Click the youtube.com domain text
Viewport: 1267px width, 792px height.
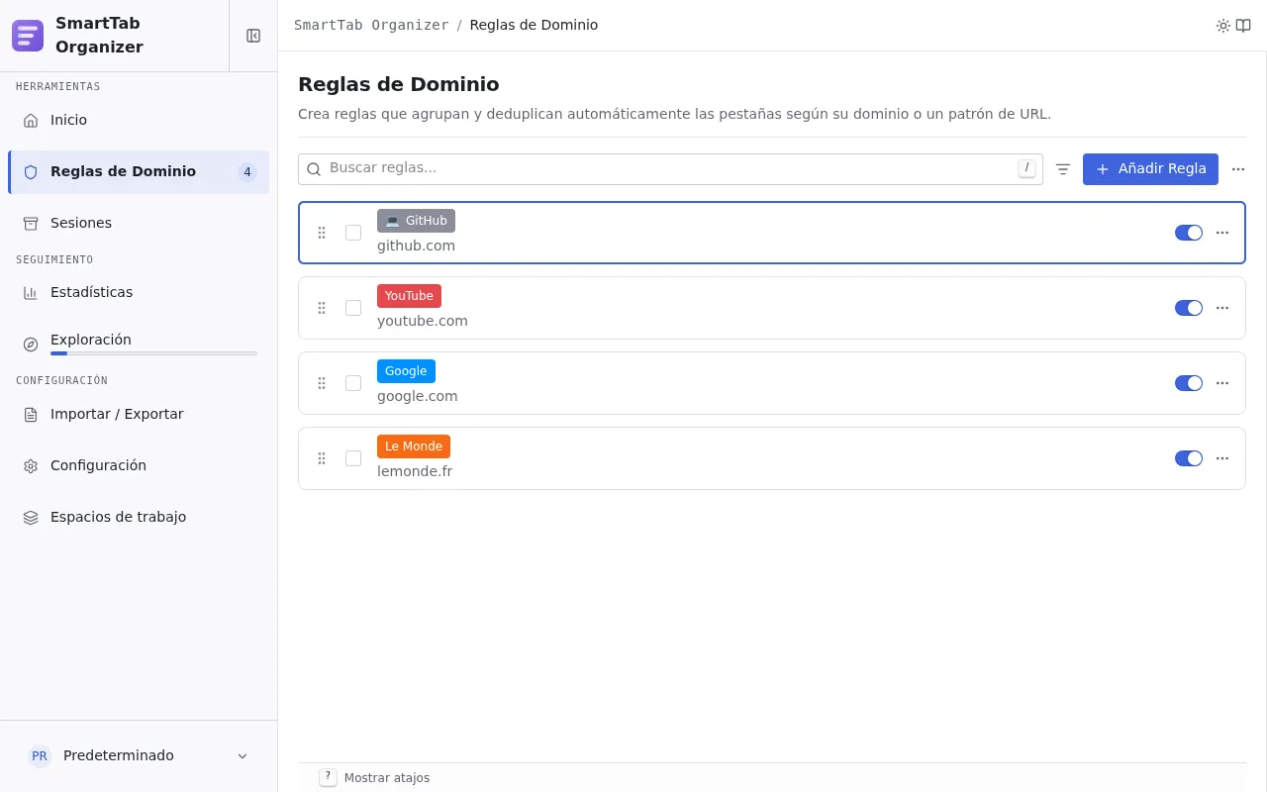(x=423, y=321)
